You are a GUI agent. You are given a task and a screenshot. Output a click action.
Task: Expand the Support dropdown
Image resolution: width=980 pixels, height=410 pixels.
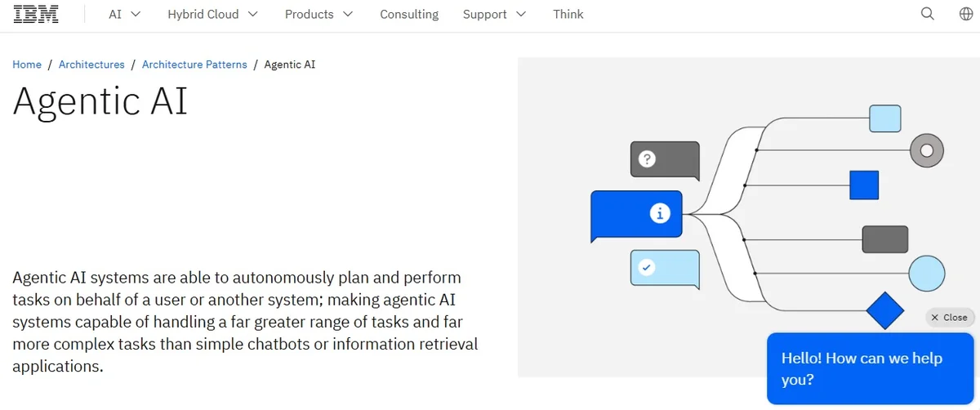click(x=494, y=14)
